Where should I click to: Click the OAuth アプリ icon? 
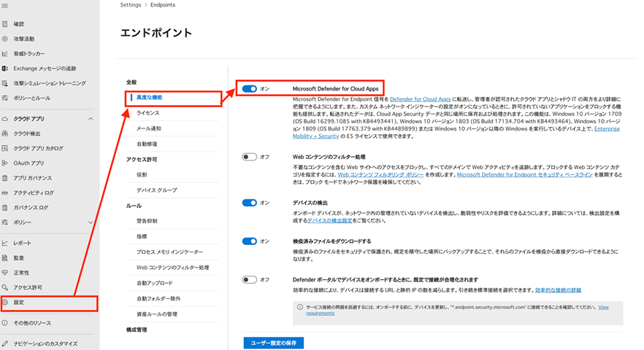[x=5, y=163]
